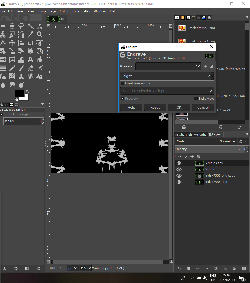The image size is (250, 283).
Task: Increase the Engrave Height value
Action: [x=212, y=74]
